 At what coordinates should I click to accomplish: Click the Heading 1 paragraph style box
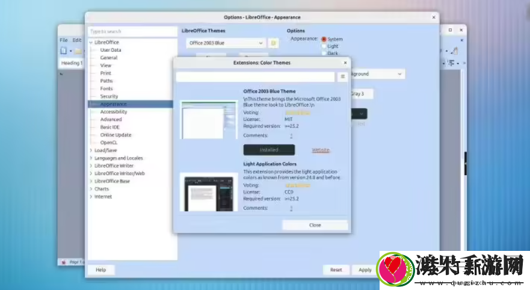(x=72, y=63)
